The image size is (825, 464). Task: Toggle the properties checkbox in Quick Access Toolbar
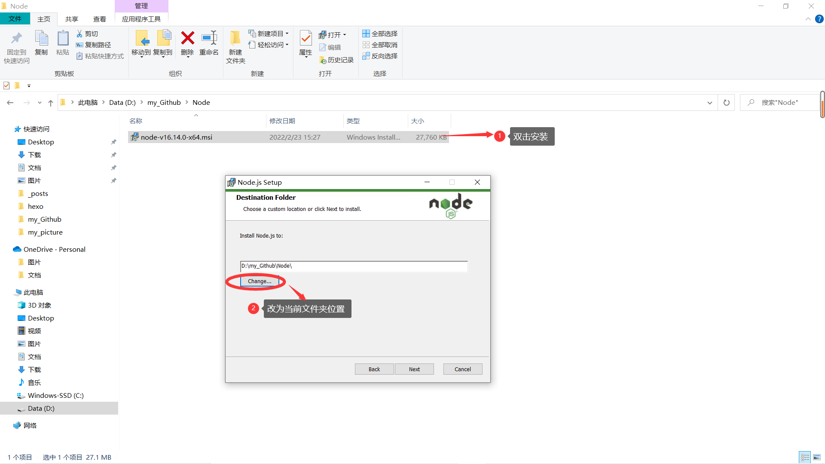(x=6, y=85)
